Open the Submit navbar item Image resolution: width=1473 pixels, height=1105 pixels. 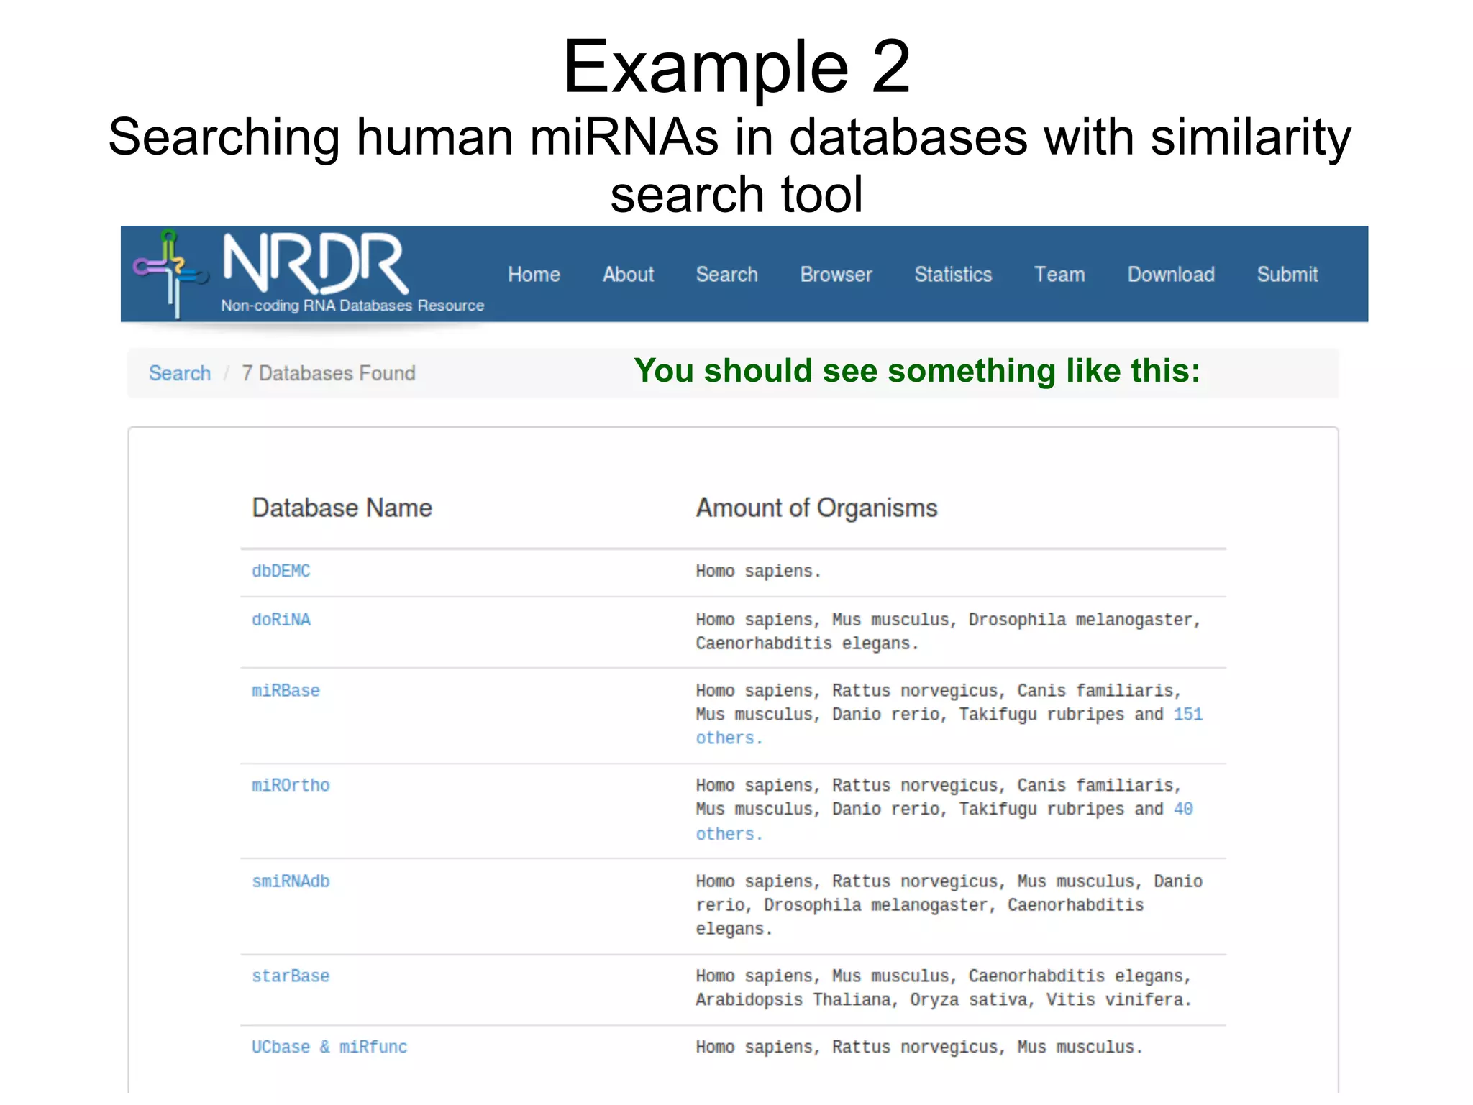[1287, 275]
